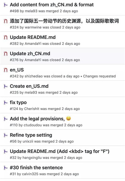Click closed PR icon next to 'Update zh_CN.md'
125x181 pixels.
(6, 54)
